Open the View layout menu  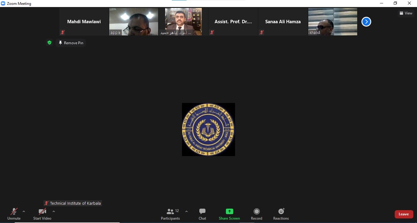click(x=406, y=13)
